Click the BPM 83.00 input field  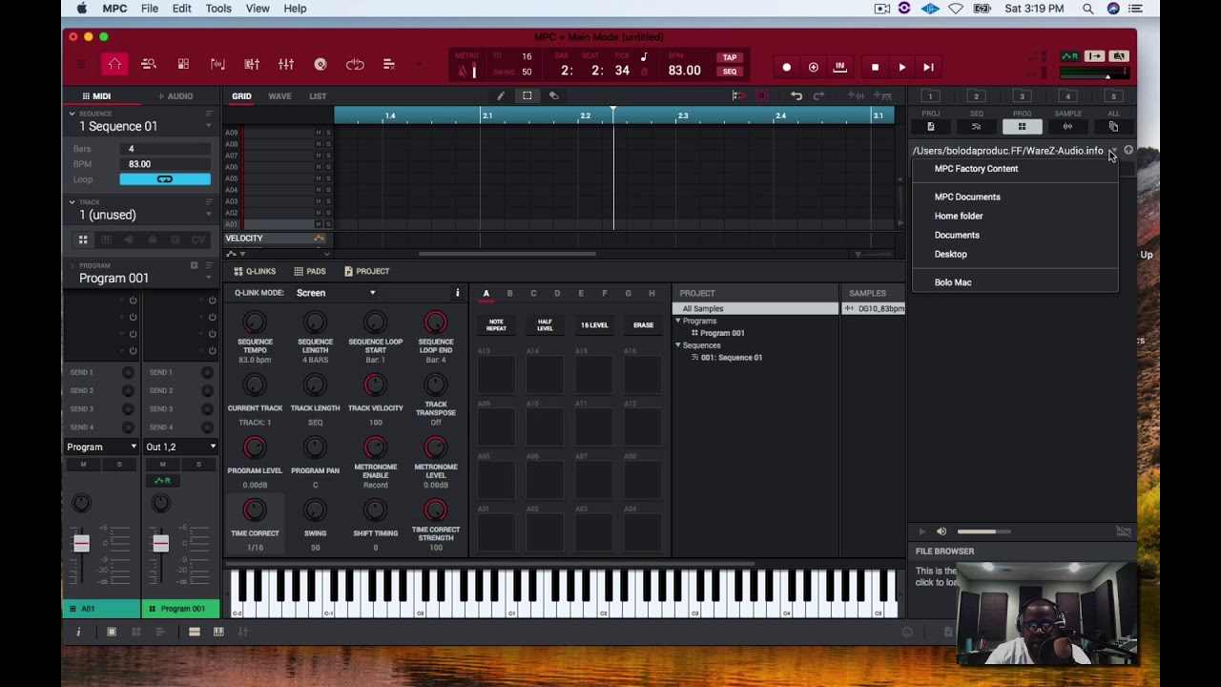(x=164, y=164)
